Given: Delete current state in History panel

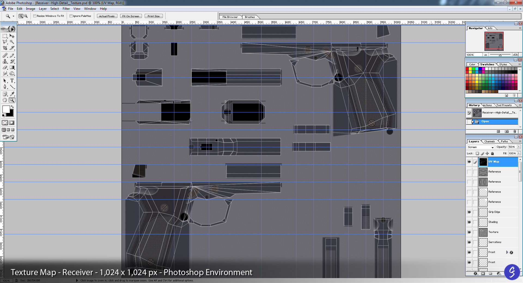Looking at the screenshot, I should [x=515, y=131].
